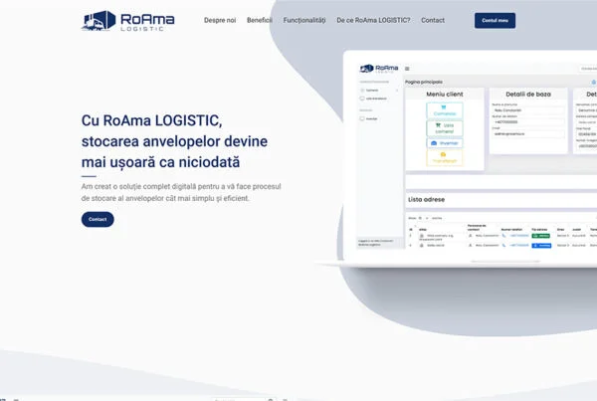Click the Meniu client card title
This screenshot has width=597, height=401.
(x=445, y=95)
